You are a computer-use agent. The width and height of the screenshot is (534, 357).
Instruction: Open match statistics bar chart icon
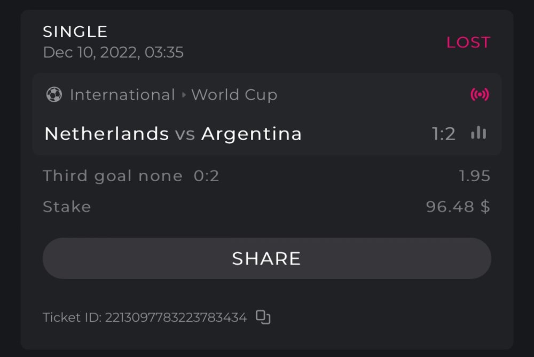[x=478, y=133]
